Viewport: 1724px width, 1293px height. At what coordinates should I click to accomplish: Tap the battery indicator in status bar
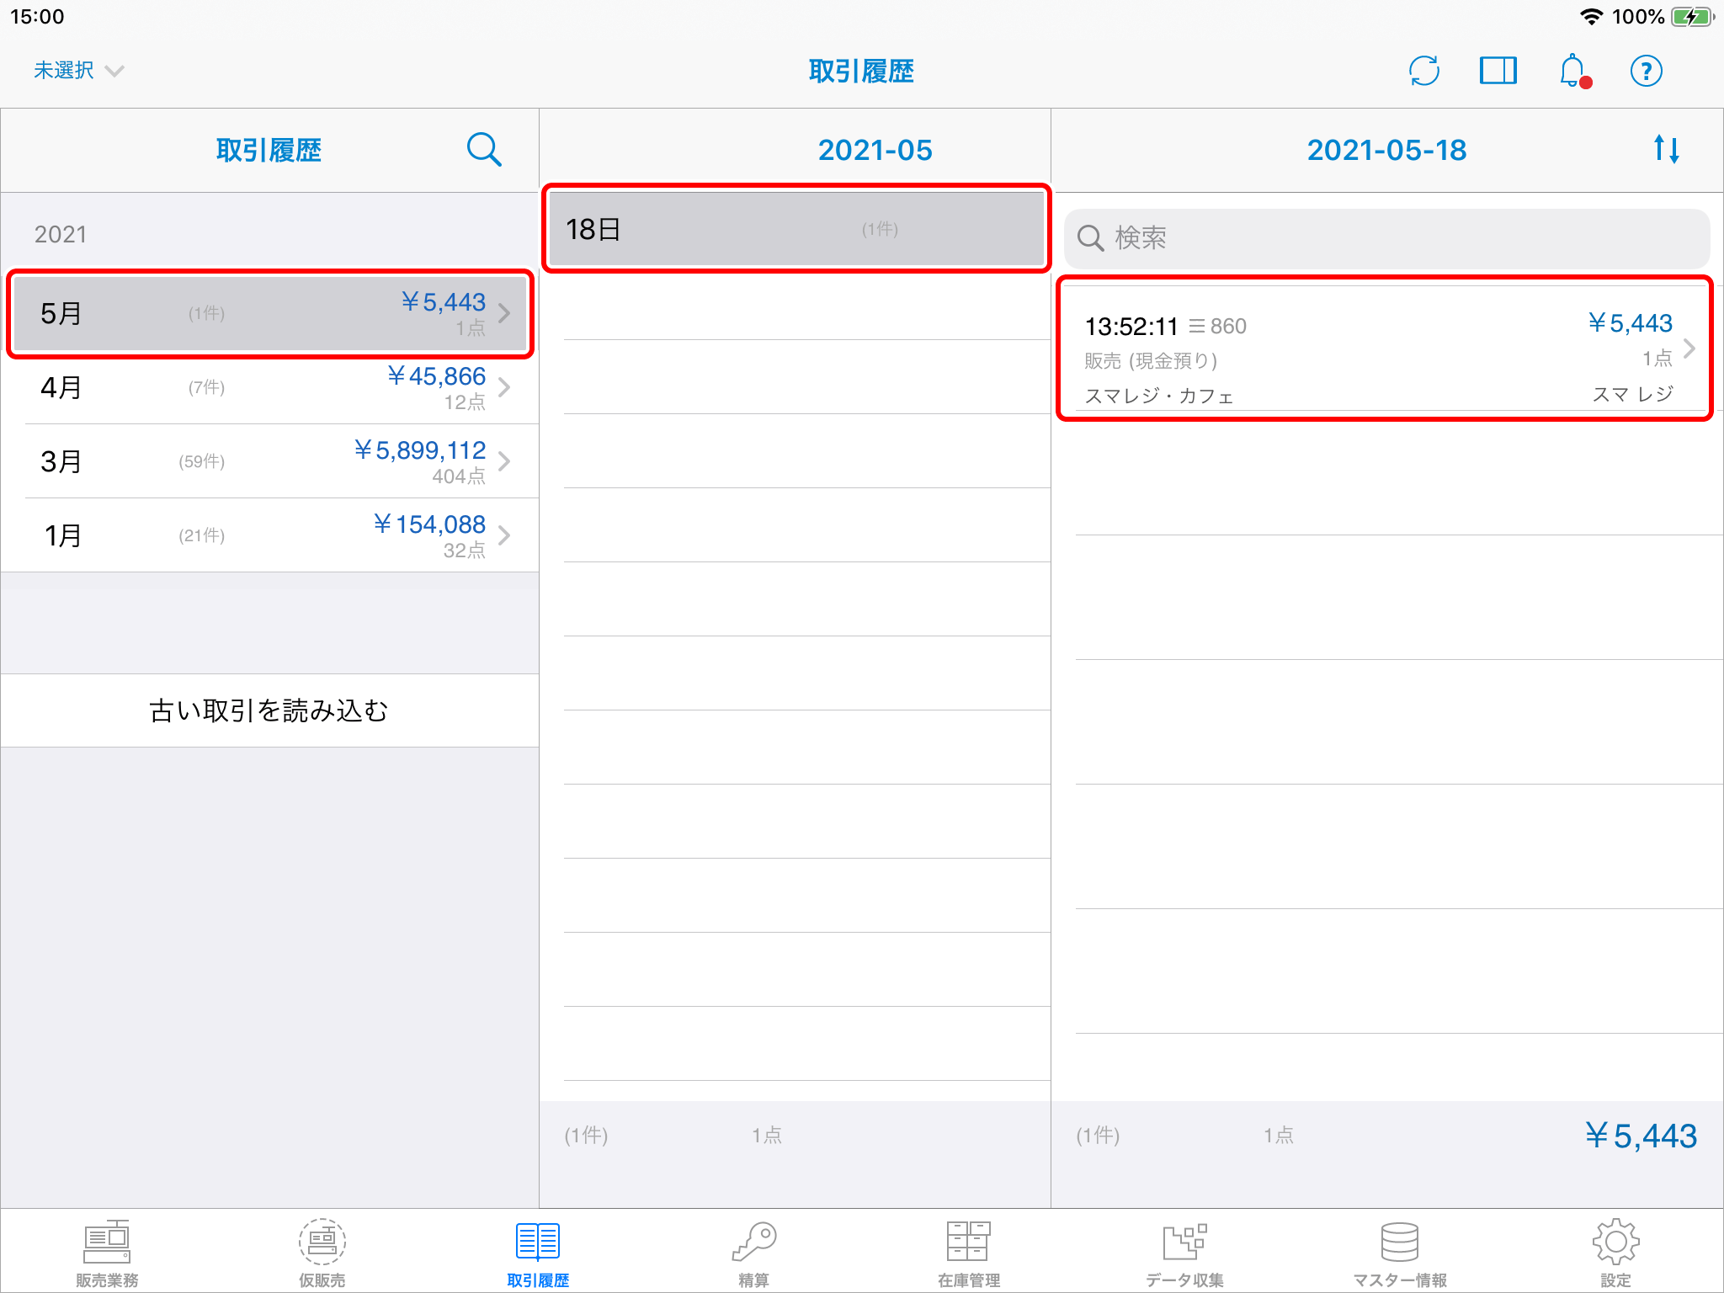pos(1692,17)
